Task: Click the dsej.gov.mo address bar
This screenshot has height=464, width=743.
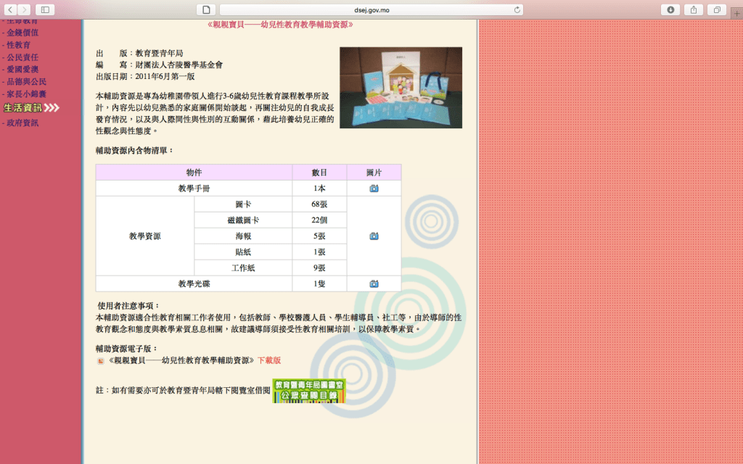Action: pyautogui.click(x=371, y=9)
